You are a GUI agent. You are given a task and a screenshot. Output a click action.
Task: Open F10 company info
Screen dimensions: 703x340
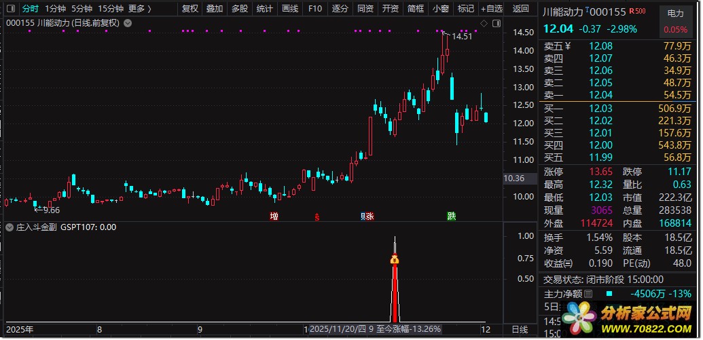[315, 9]
